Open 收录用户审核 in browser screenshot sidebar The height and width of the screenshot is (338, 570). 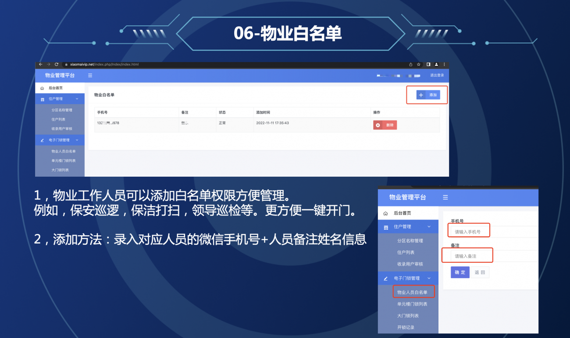(62, 129)
